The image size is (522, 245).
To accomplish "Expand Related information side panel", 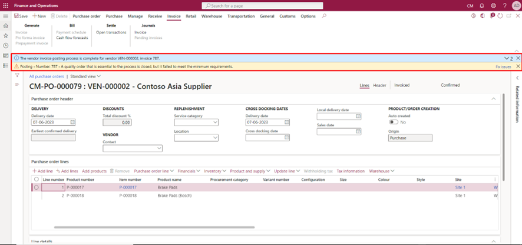I will coord(517,78).
